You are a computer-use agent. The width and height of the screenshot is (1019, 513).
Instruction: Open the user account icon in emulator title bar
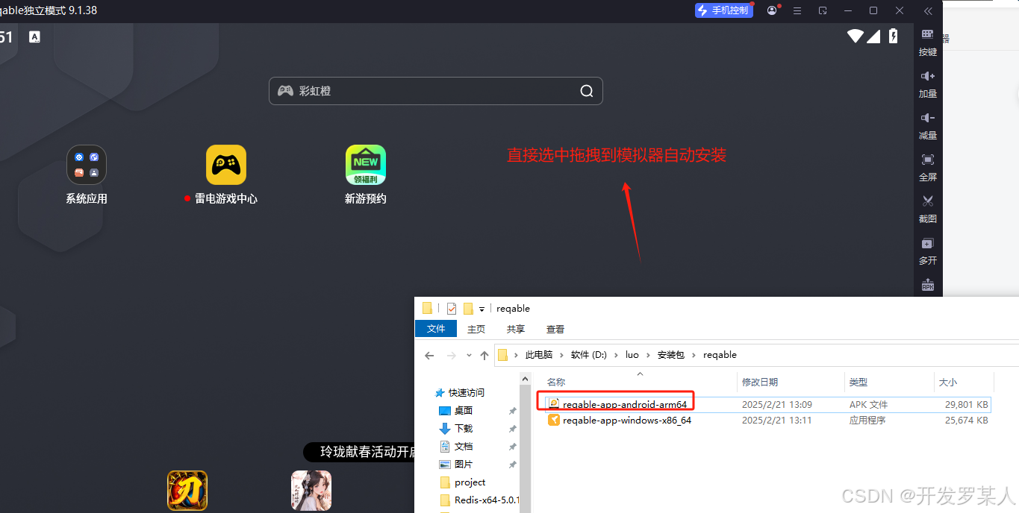pyautogui.click(x=773, y=10)
